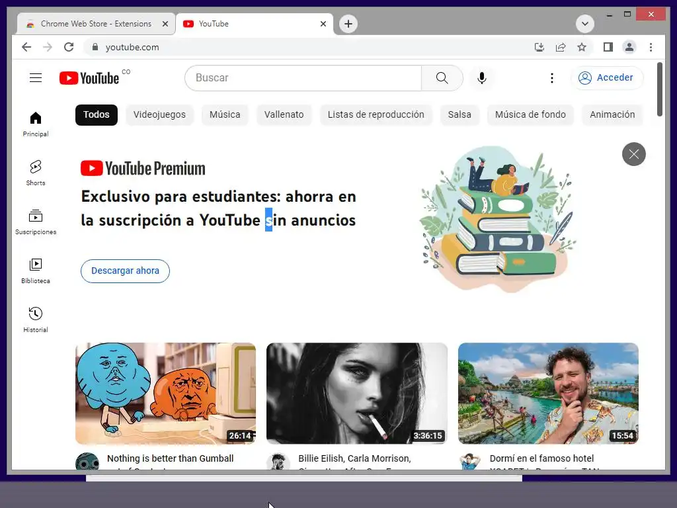
Task: Click the page vertical scrollbar thumb
Action: [659, 89]
